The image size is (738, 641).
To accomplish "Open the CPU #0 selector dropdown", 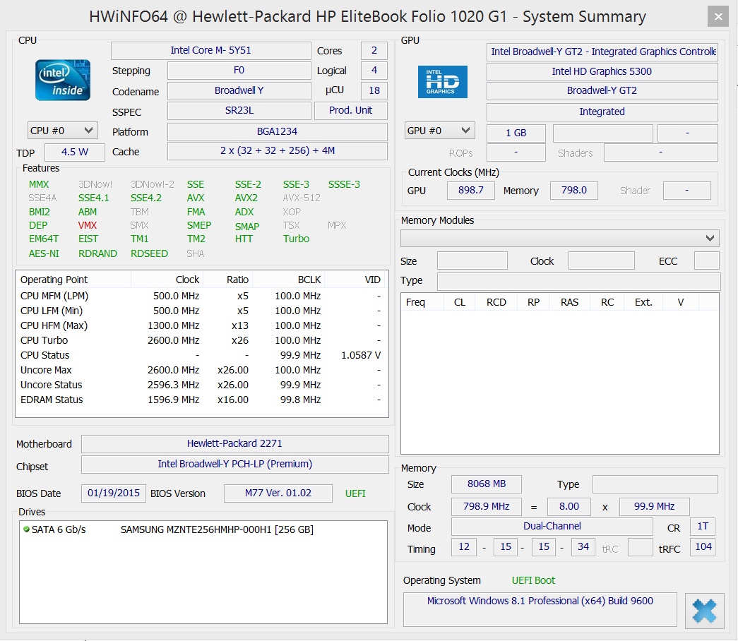I will pos(63,131).
